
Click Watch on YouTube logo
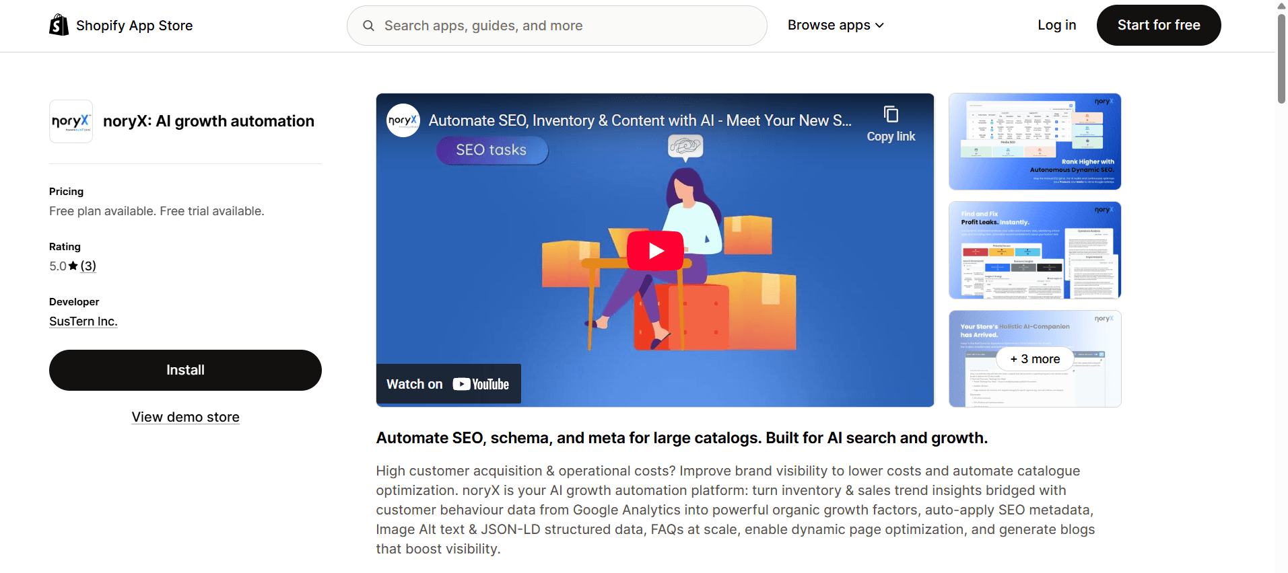pos(481,384)
